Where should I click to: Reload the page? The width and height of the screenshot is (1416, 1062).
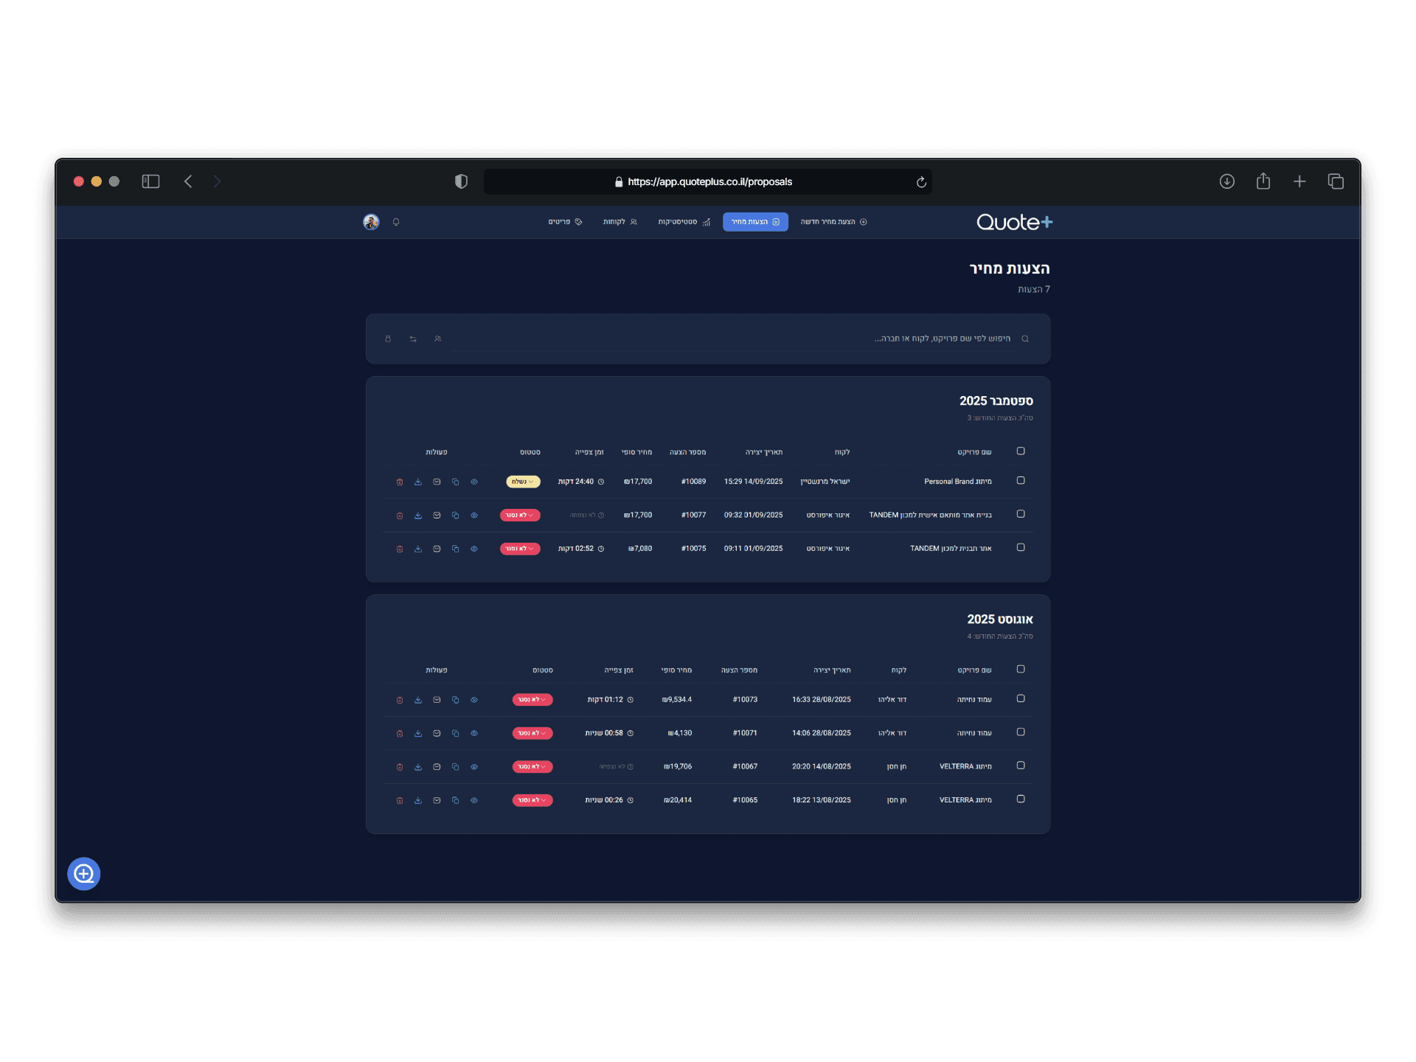(x=921, y=182)
